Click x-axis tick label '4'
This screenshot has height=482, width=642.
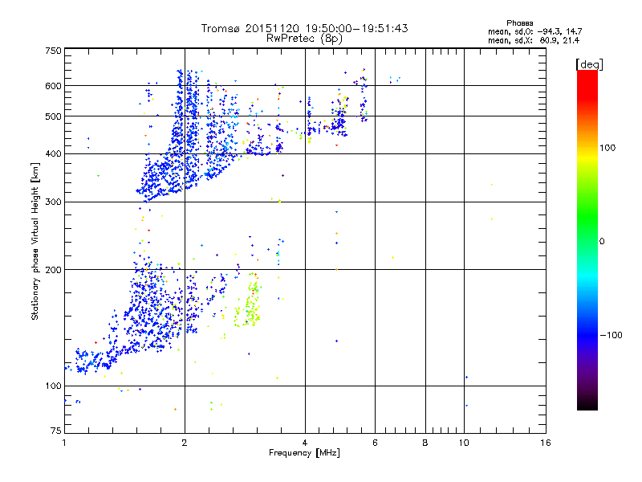(x=305, y=443)
